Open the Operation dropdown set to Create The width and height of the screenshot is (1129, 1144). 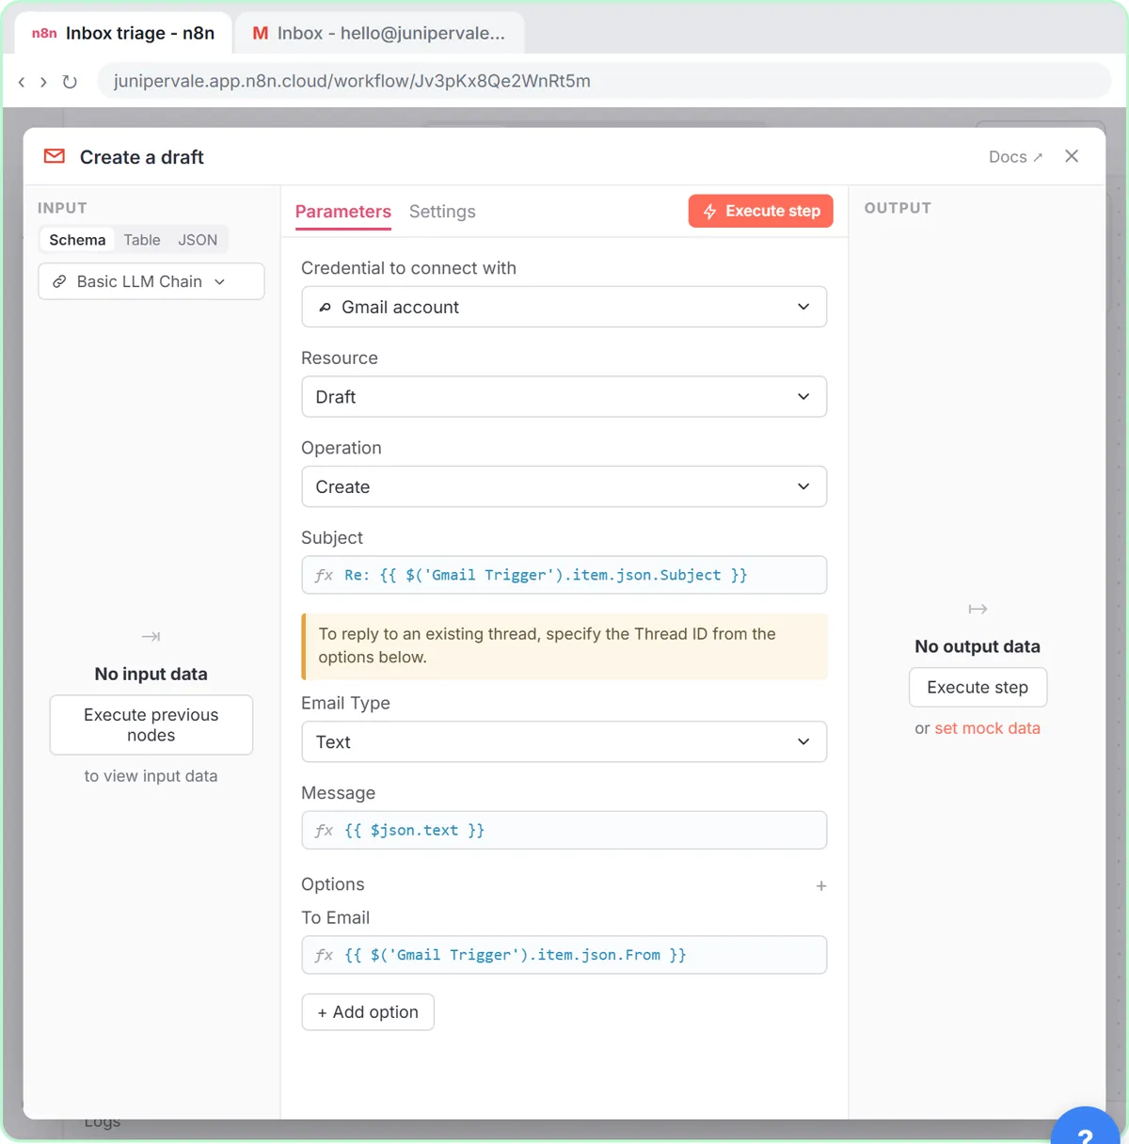[564, 486]
